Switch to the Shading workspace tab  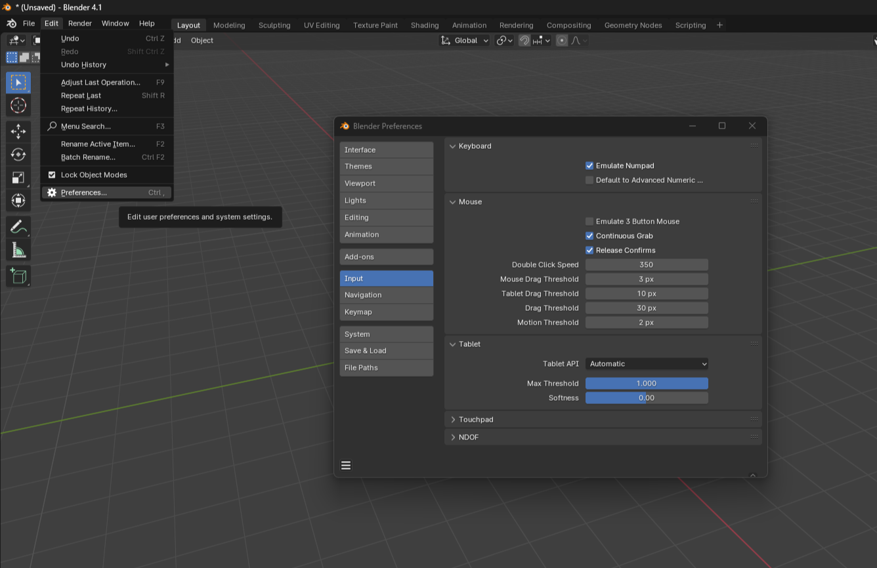pyautogui.click(x=425, y=25)
